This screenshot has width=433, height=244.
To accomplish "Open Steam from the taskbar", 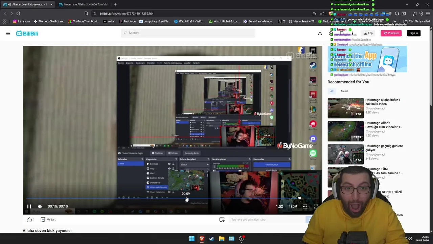I will 211,239.
